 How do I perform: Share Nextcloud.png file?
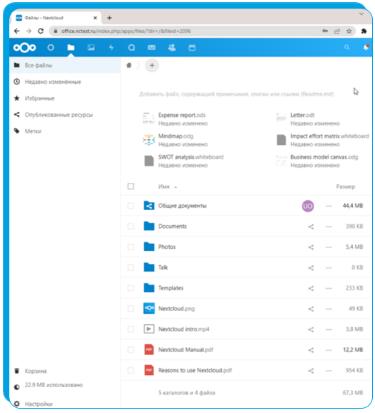pos(311,309)
